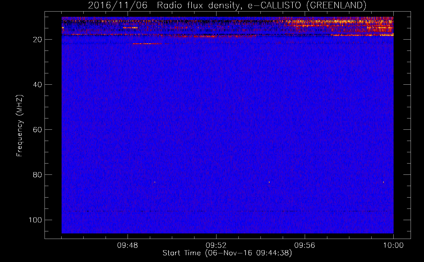Click the 10:00 time tick label
This screenshot has height=262, width=424.
tap(393, 245)
